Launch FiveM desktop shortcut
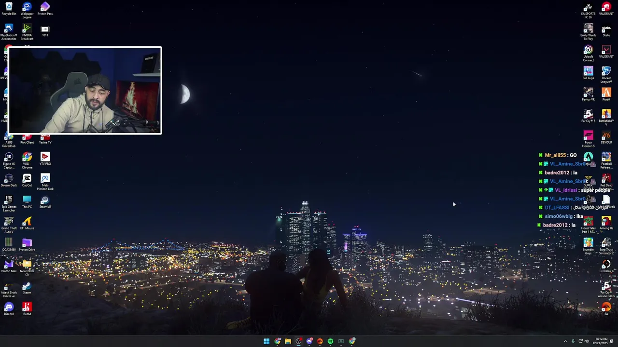 [x=606, y=94]
